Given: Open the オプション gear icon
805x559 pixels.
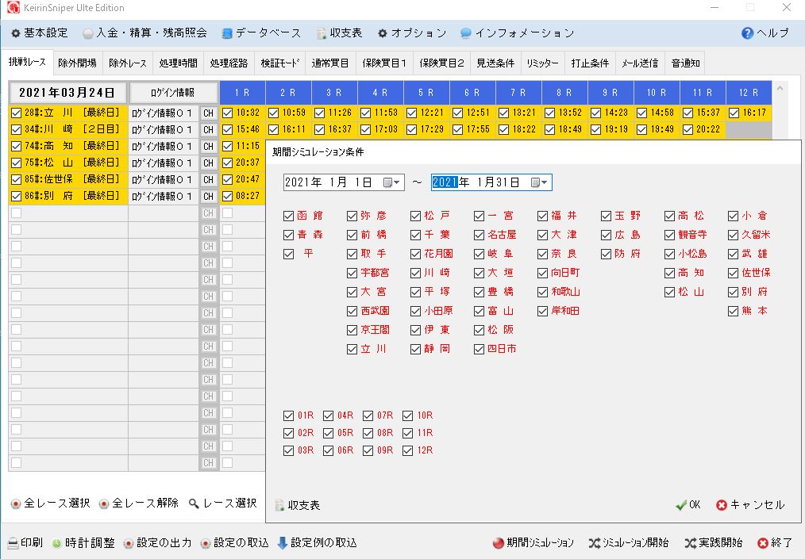Looking at the screenshot, I should [x=383, y=33].
